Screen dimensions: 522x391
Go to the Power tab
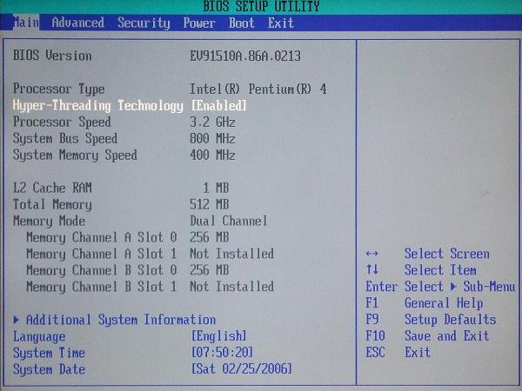[199, 23]
